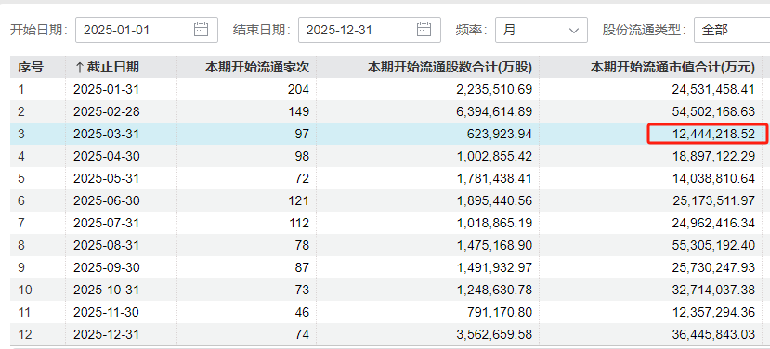Edit the end date field 2025-12-31
Screen dimensions: 770x349
[x=370, y=30]
